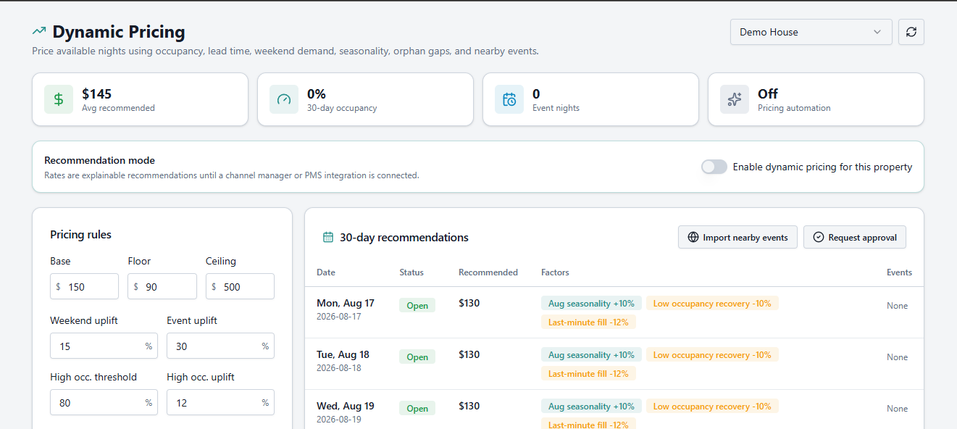957x429 pixels.
Task: Click the calendar clock Event nights icon
Action: 509,99
